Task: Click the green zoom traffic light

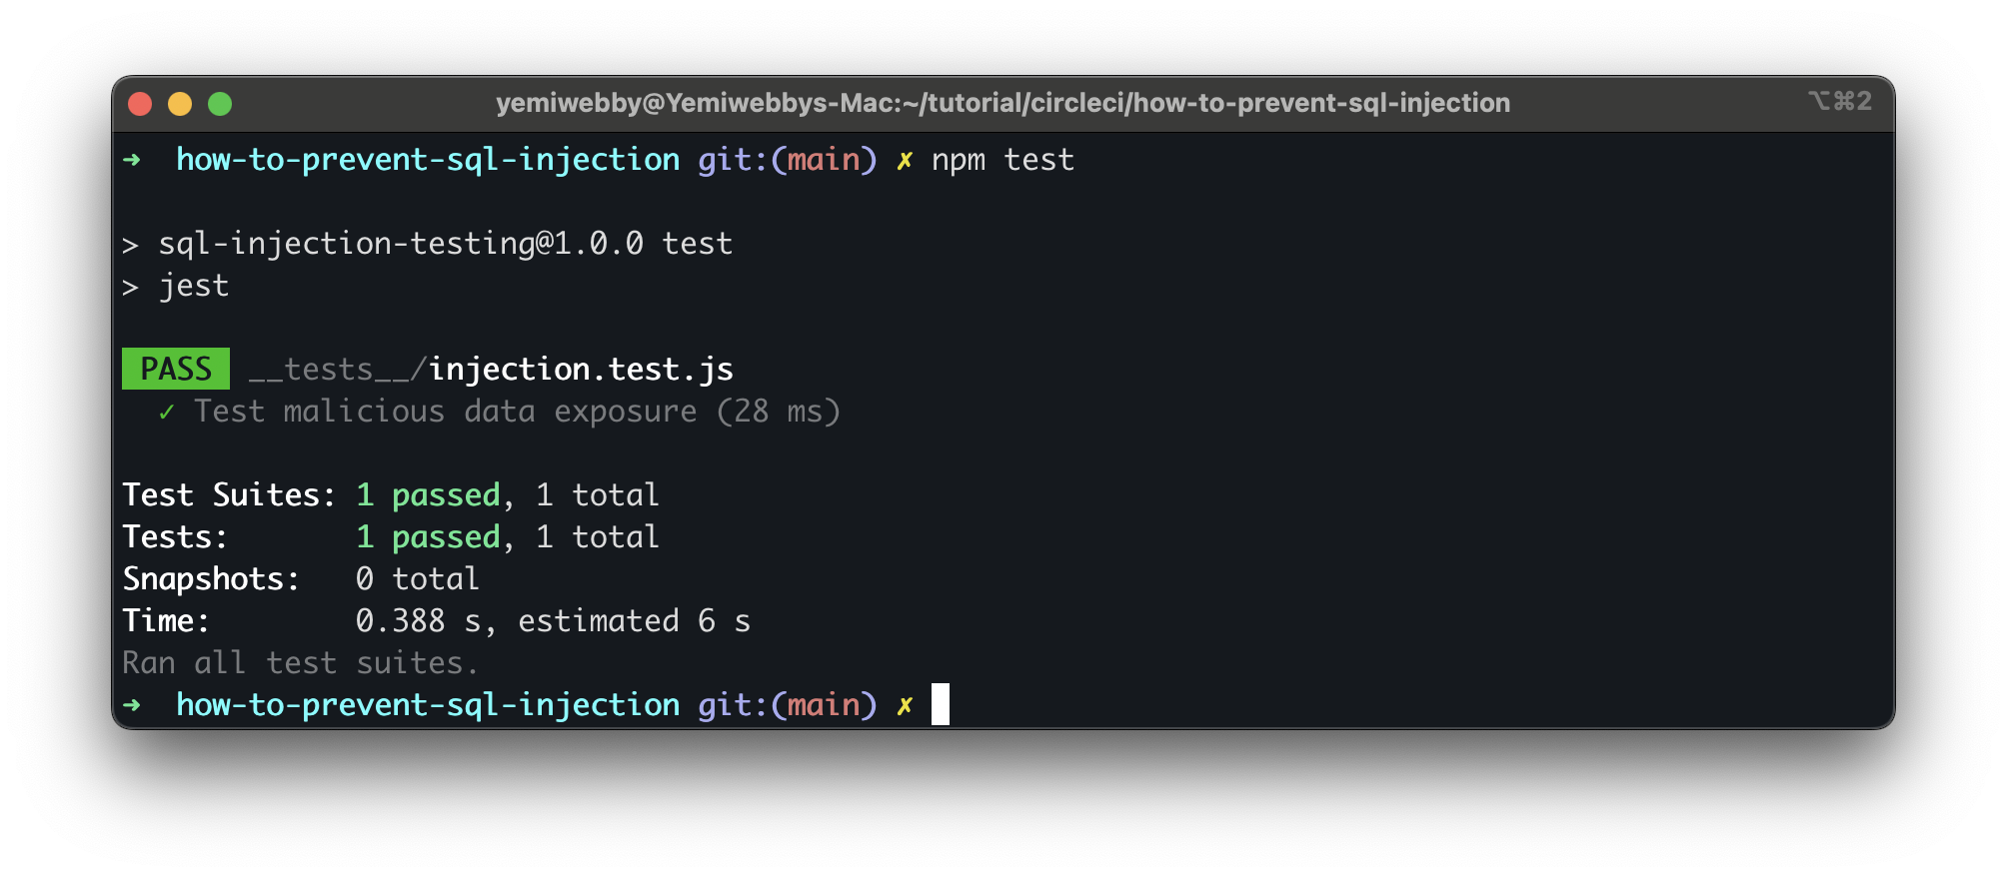Action: 219,102
